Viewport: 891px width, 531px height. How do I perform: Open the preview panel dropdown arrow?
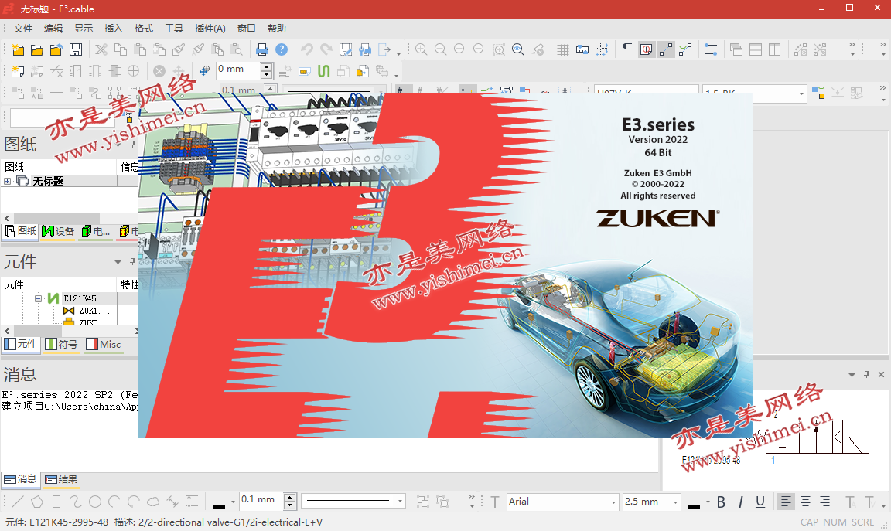(x=852, y=375)
